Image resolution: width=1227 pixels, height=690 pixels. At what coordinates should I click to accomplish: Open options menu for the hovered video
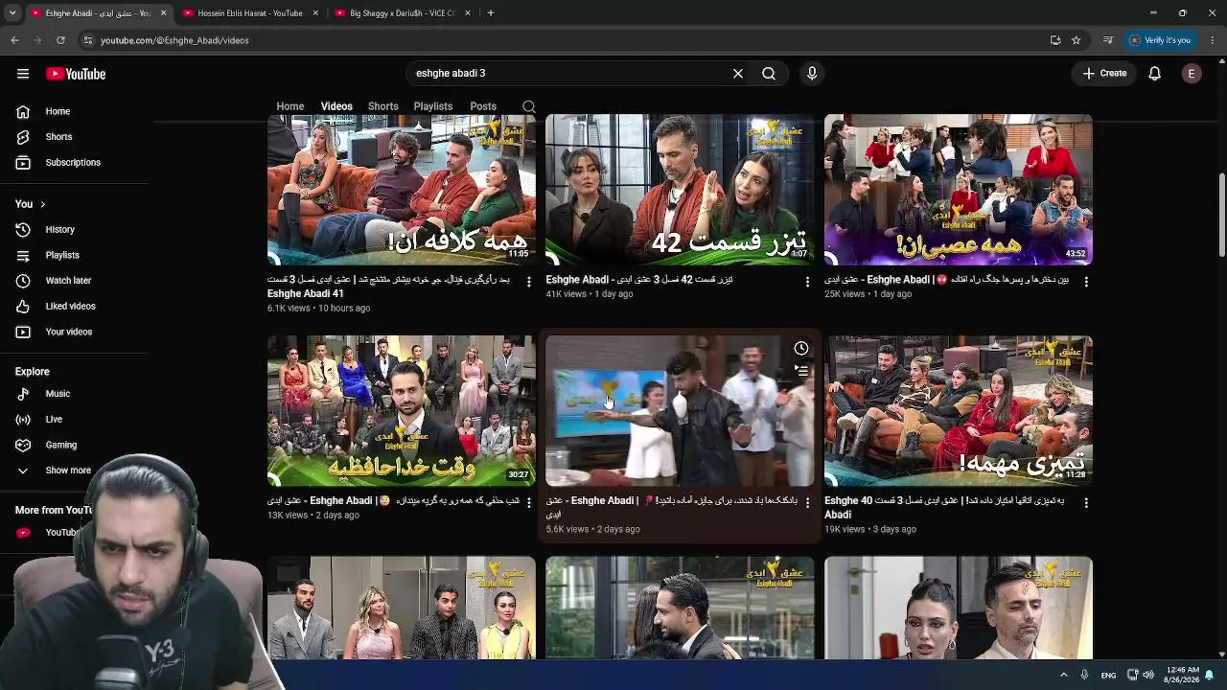point(807,502)
